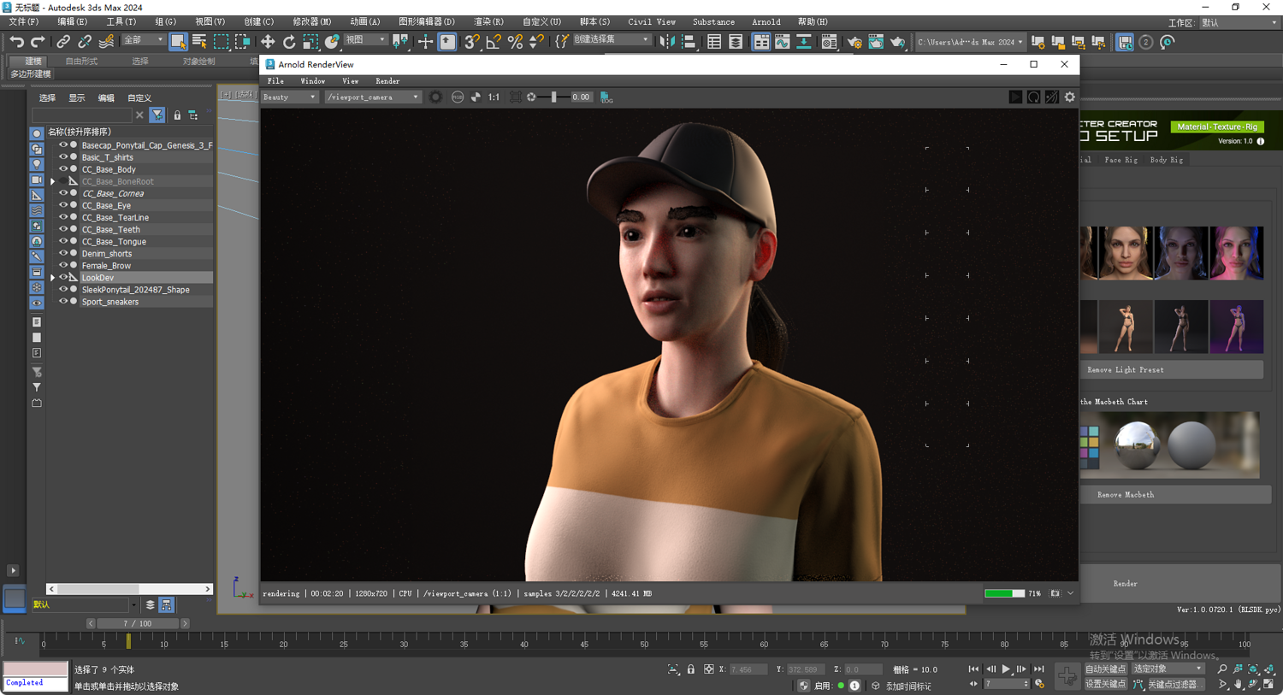This screenshot has width=1283, height=695.
Task: Toggle the Angle Snap button
Action: (494, 41)
